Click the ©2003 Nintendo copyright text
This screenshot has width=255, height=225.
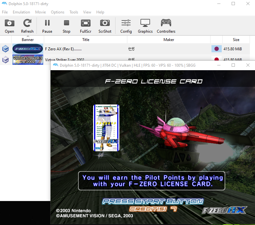pos(73,211)
